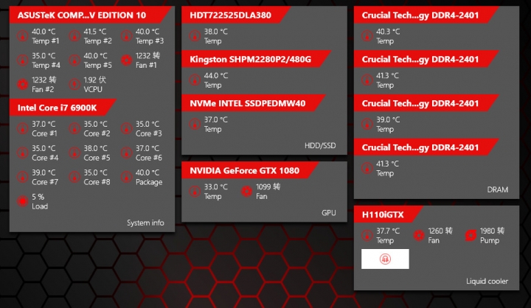Viewport: 531px width, 308px height.
Task: Click the thermometer icon for Core #2
Action: click(x=74, y=129)
